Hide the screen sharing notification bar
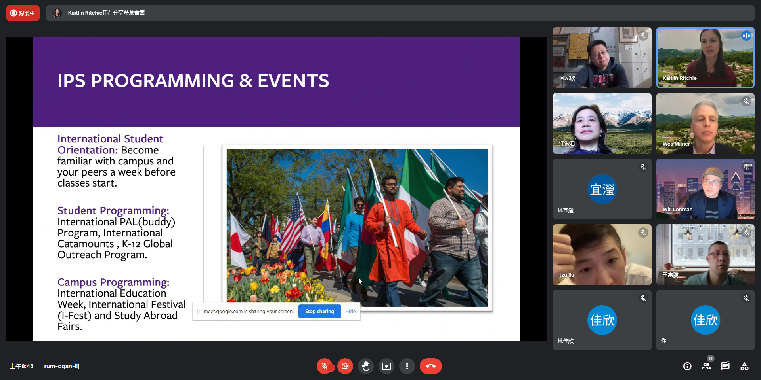The image size is (761, 380). [x=350, y=311]
